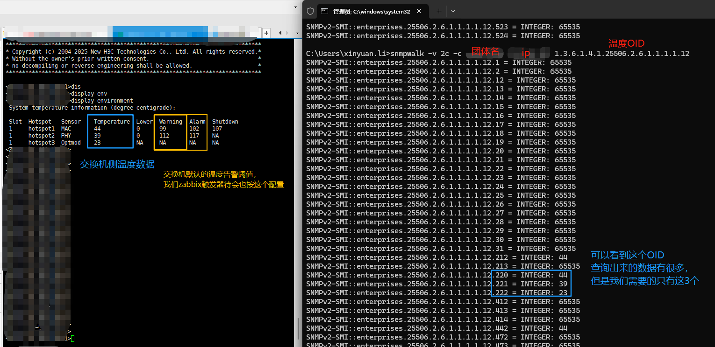This screenshot has height=347, width=715.
Task: Switch to the 管理员: C:\windows\system32 tab
Action: coord(372,11)
